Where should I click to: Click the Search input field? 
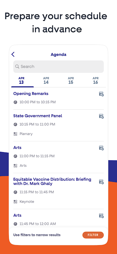pos(58,67)
